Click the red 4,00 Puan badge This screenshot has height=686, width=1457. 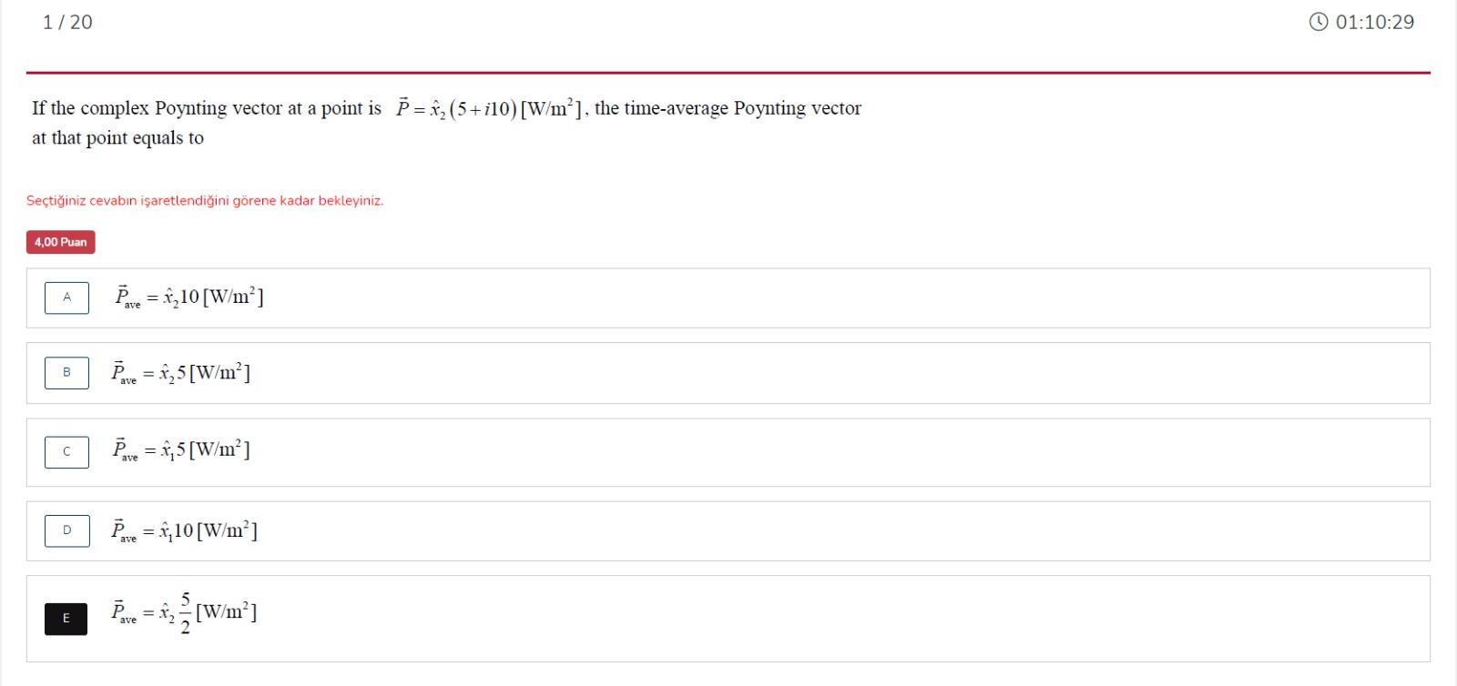60,242
